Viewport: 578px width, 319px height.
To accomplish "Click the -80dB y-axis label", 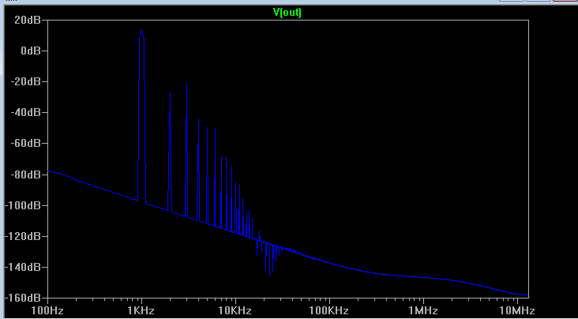I will [26, 174].
